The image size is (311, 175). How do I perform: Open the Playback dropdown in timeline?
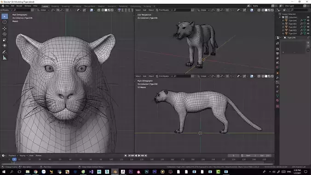[13, 156]
